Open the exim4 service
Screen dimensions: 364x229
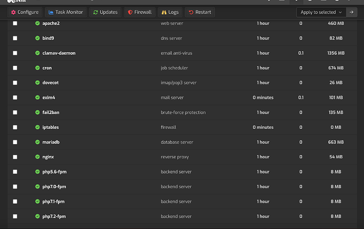[x=49, y=98]
